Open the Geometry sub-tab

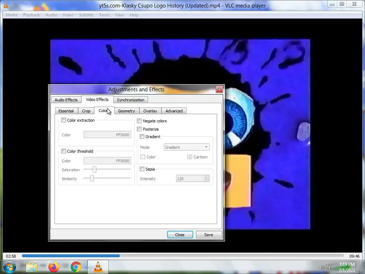point(127,111)
